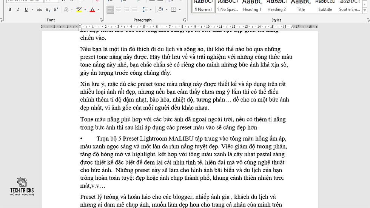Image resolution: width=370 pixels, height=208 pixels.
Task: Open Paragraph settings dialog launcher
Action: [x=185, y=20]
